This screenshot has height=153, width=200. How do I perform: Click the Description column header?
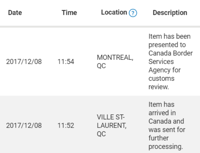[x=170, y=13]
